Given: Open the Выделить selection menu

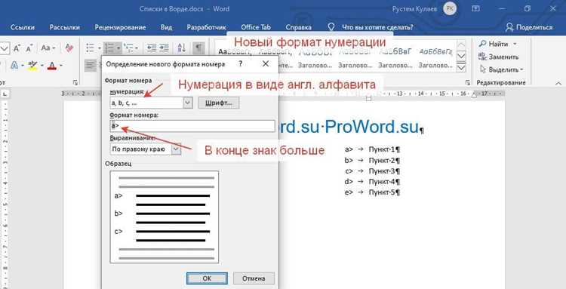Looking at the screenshot, I should [x=501, y=69].
